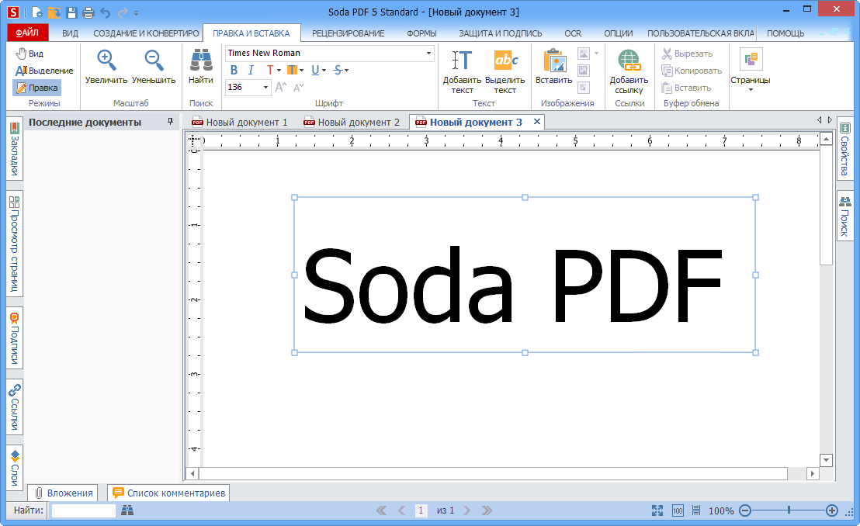Adjust the zoom slider handle
The image size is (860, 526).
pos(789,510)
